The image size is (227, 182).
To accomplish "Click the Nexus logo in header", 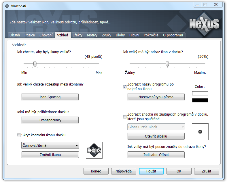I will 204,24.
